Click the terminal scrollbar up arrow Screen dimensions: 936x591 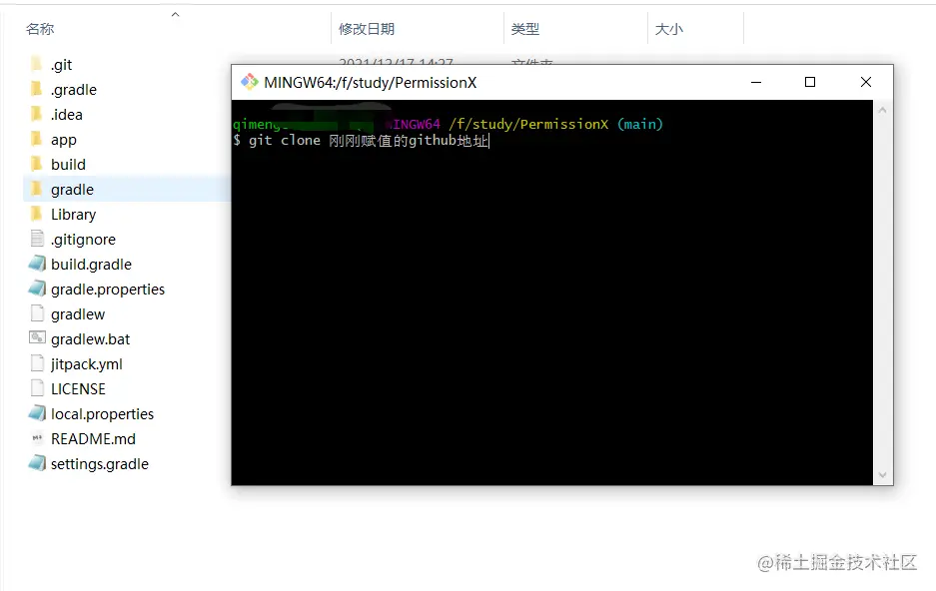882,111
